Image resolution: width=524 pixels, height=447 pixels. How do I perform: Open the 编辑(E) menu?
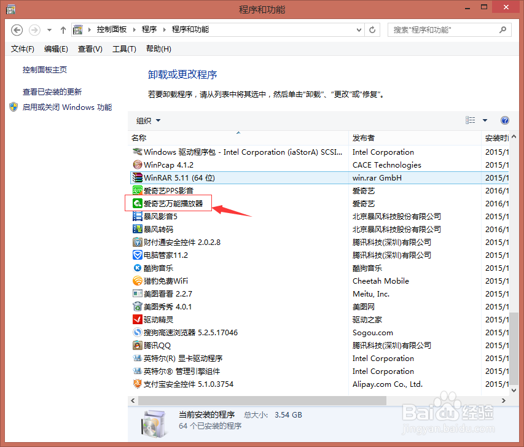click(56, 49)
